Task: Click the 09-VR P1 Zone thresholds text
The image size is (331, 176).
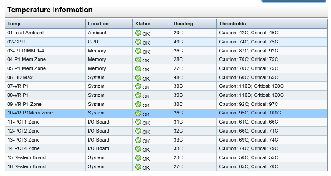Action: pyautogui.click(x=248, y=104)
